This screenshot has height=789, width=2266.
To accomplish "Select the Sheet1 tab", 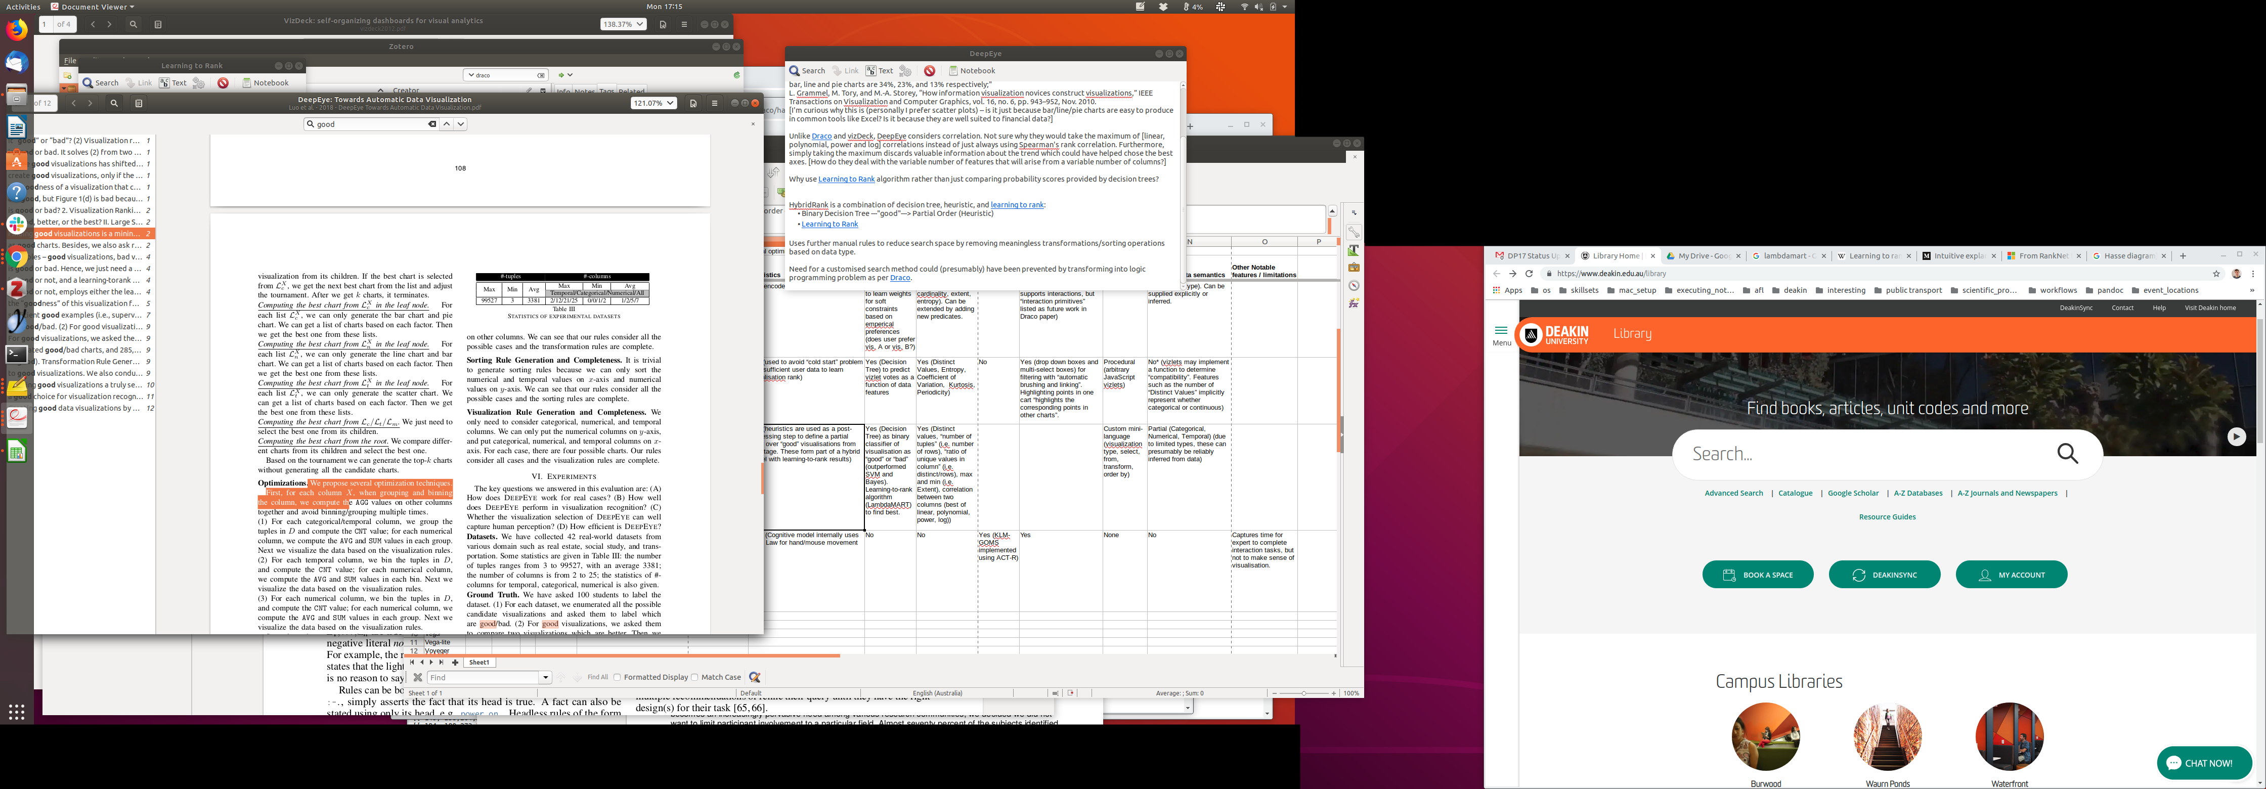I will pyautogui.click(x=480, y=663).
